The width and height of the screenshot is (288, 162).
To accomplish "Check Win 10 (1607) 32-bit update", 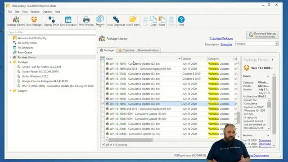I will click(x=103, y=64).
